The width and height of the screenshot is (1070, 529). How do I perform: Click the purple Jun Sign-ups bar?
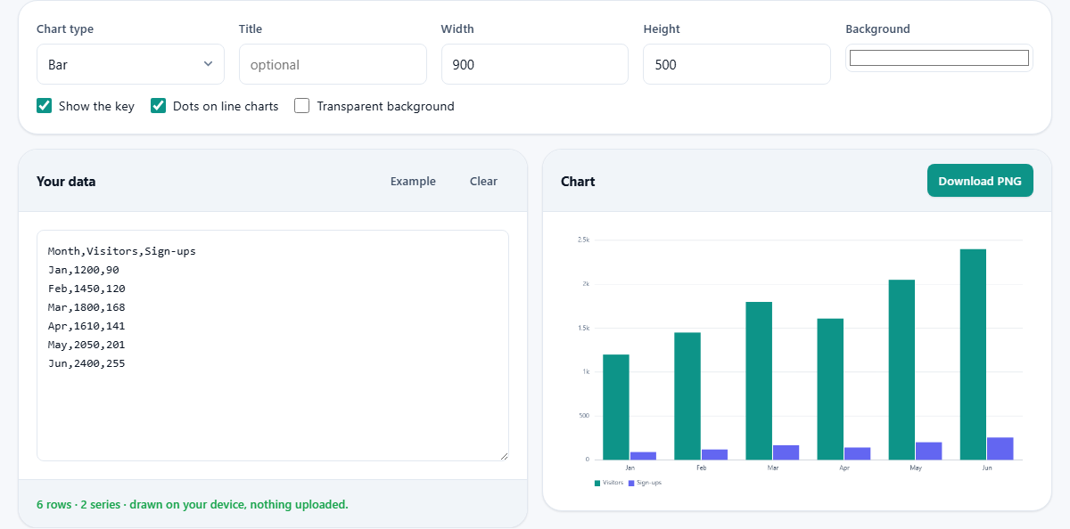tap(1000, 449)
